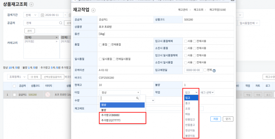Open the 작업 dropdown showing 입고
The width and height of the screenshot is (275, 139).
pos(191,93)
